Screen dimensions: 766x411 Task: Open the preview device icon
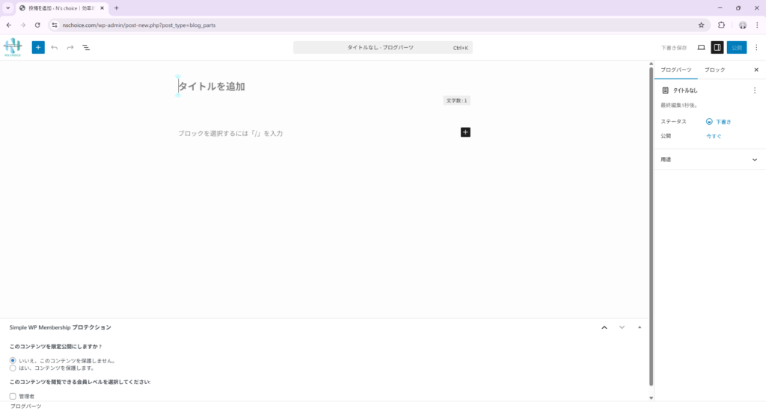point(701,47)
